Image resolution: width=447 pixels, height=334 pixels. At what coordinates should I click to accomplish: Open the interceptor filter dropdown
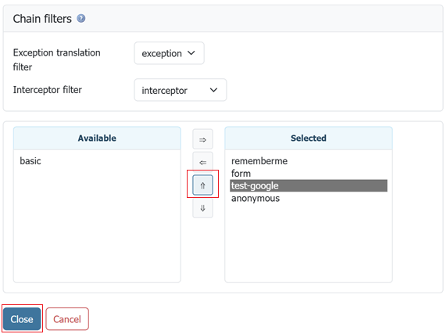click(181, 90)
